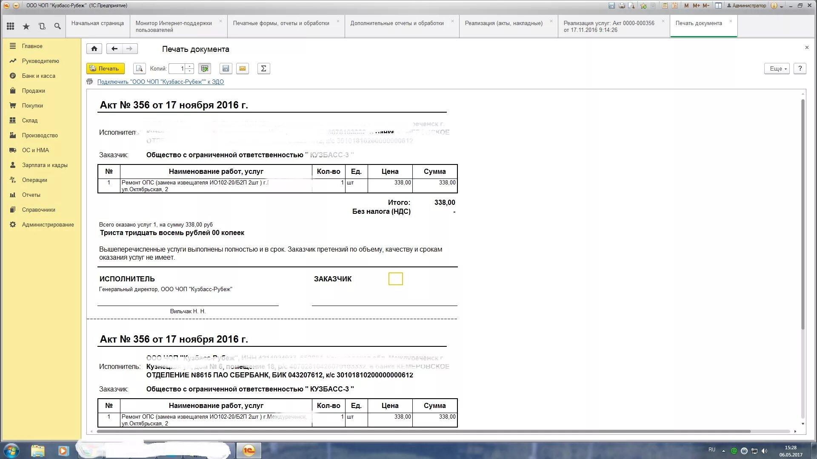Expand the Еще dropdown menu

tap(777, 68)
